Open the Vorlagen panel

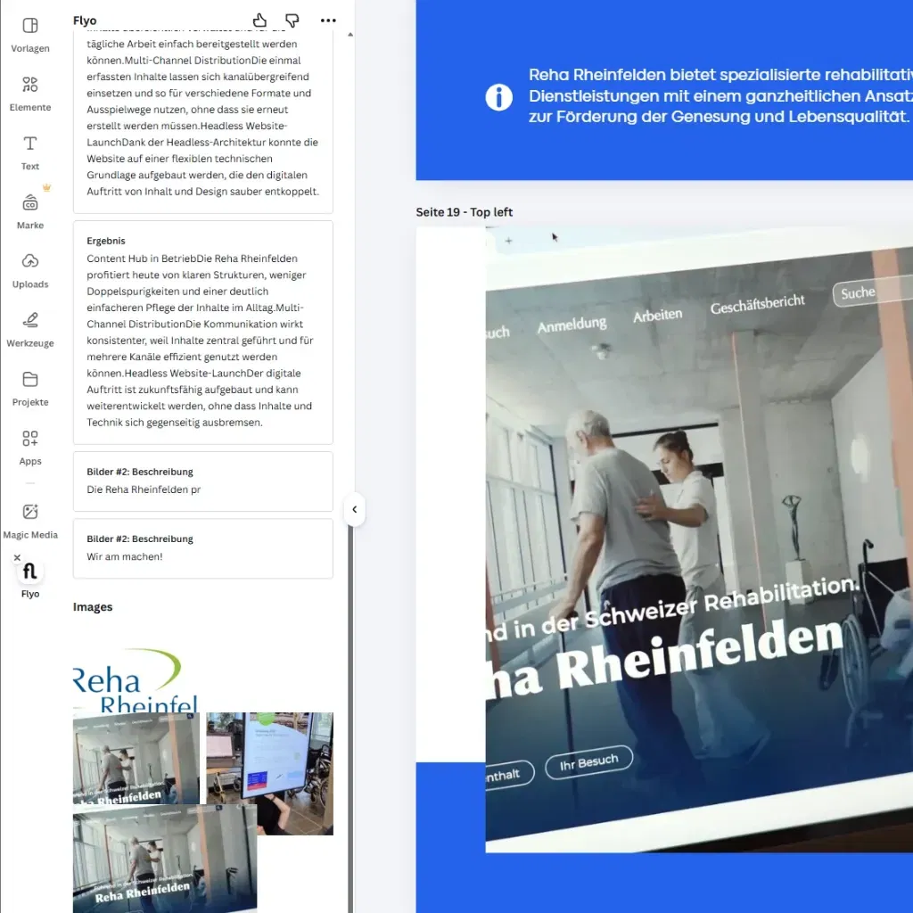pyautogui.click(x=30, y=35)
